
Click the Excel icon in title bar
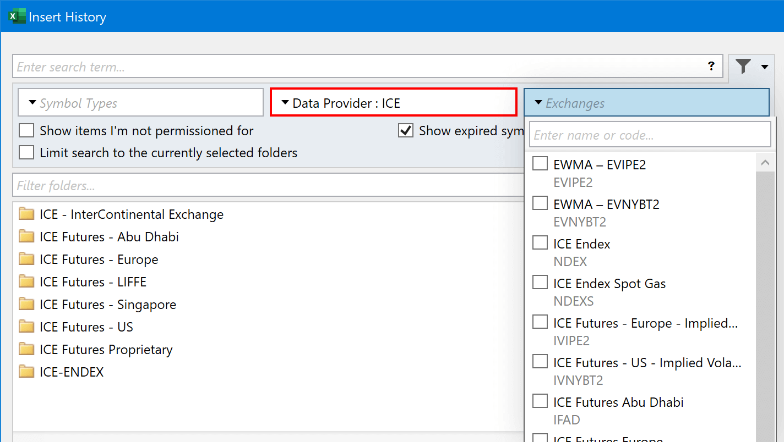[x=17, y=16]
